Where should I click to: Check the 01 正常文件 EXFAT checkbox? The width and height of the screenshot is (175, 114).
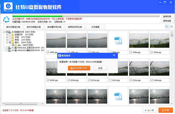tap(7, 48)
